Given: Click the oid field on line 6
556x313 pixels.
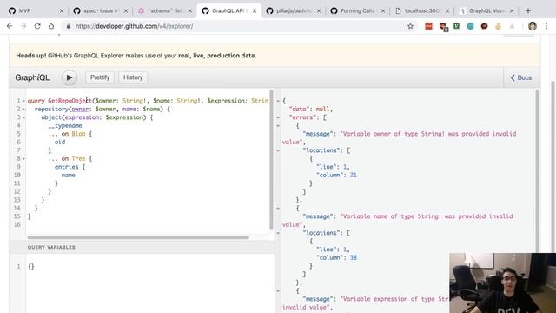Looking at the screenshot, I should tap(60, 142).
